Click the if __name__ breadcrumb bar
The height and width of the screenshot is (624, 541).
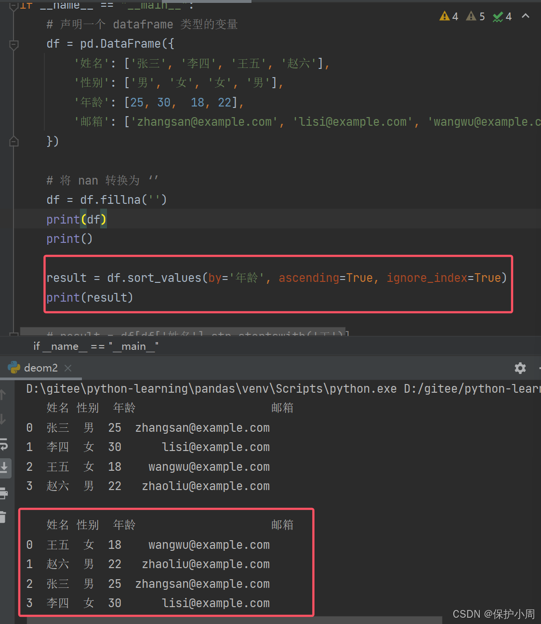[x=95, y=346]
